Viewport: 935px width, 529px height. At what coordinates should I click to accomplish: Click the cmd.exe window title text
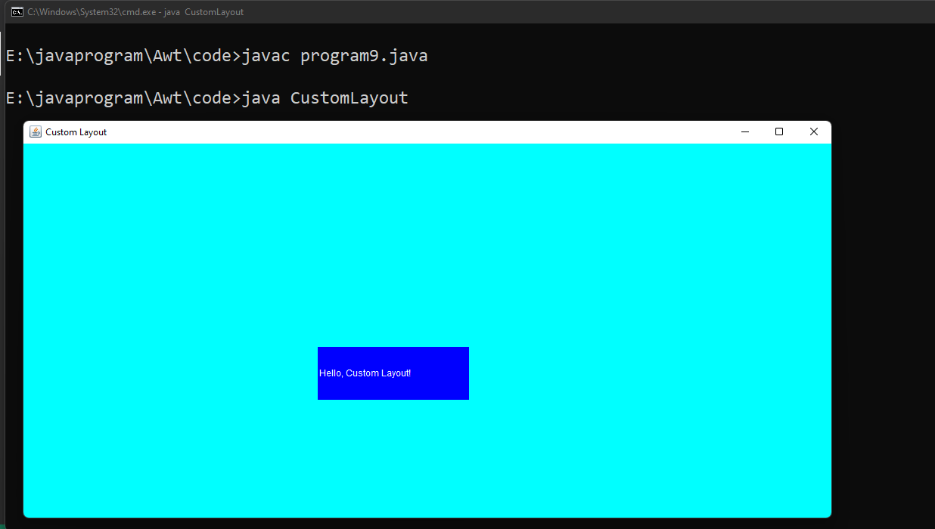tap(135, 12)
